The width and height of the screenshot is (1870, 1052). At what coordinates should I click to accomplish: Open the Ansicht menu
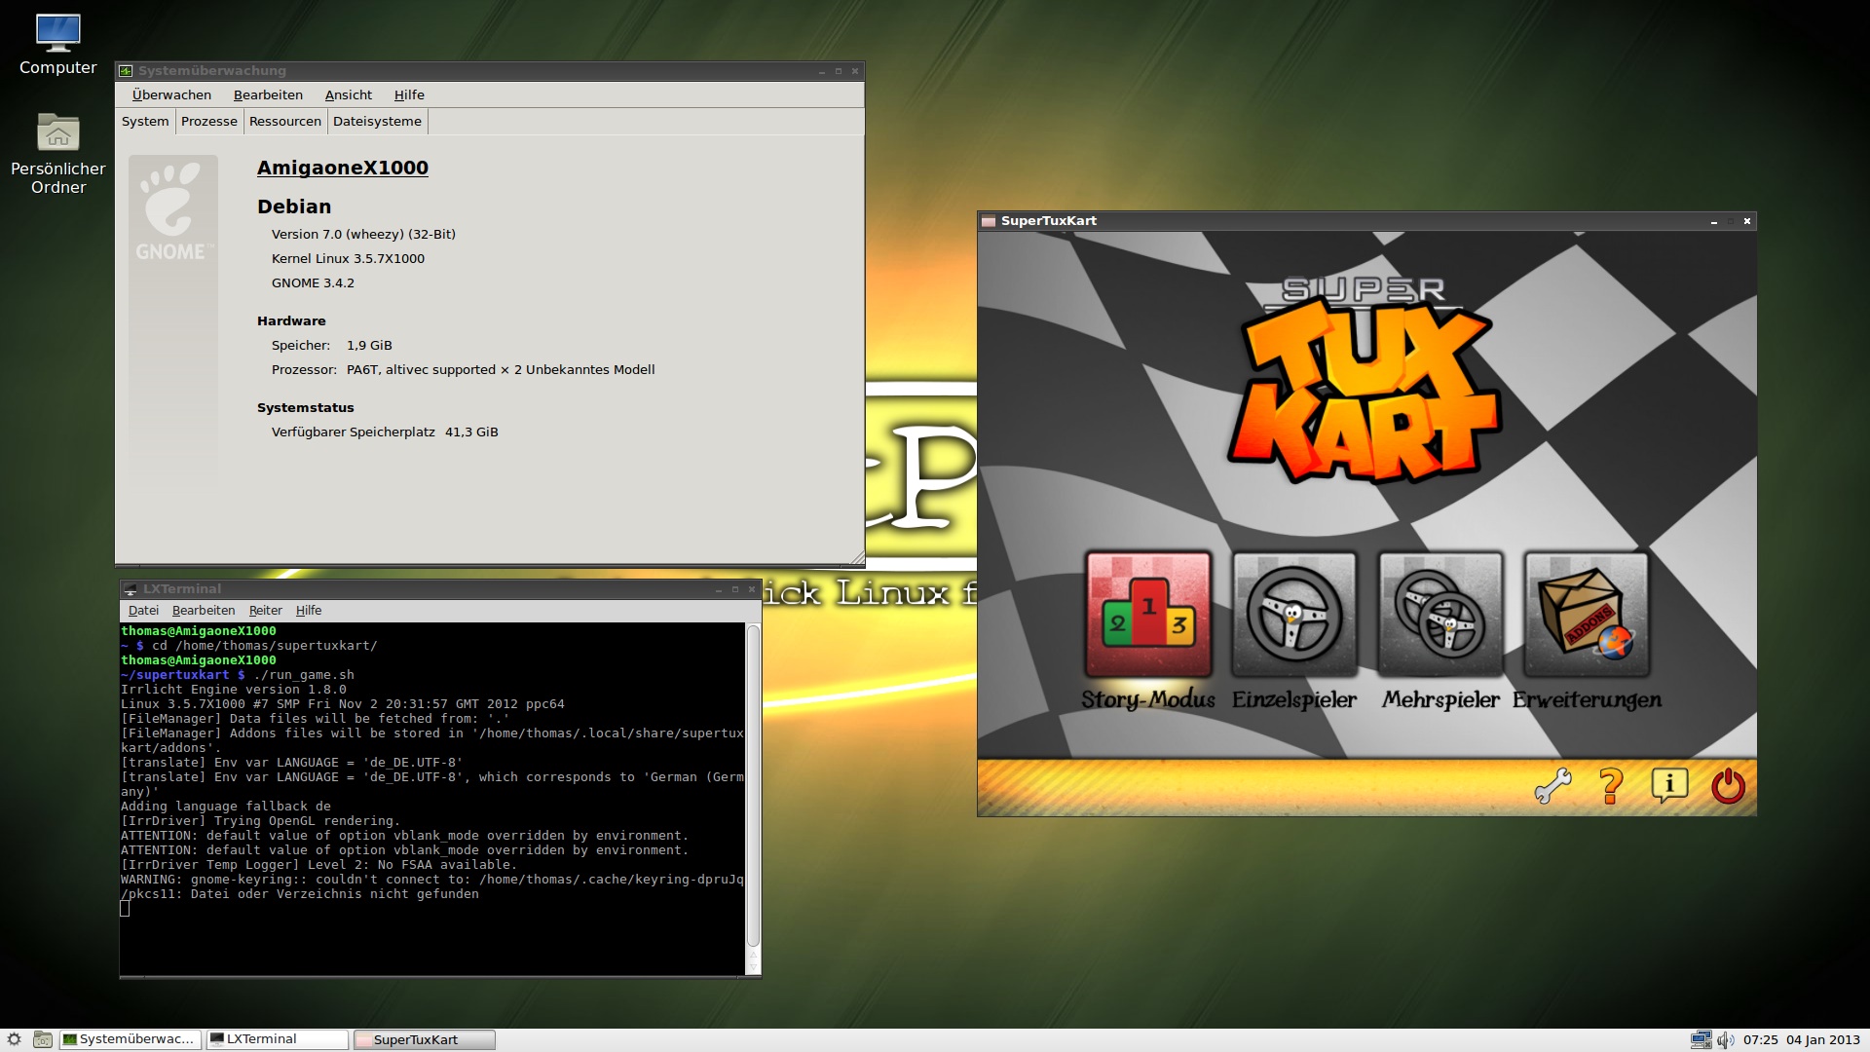point(349,94)
